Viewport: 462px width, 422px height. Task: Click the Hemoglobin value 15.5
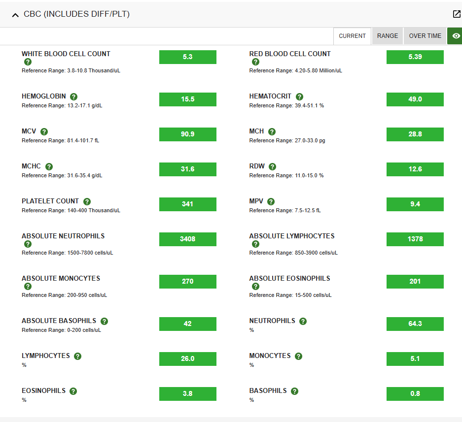point(188,99)
